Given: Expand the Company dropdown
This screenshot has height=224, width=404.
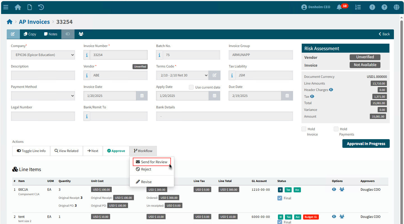Looking at the screenshot, I should click(x=43, y=55).
